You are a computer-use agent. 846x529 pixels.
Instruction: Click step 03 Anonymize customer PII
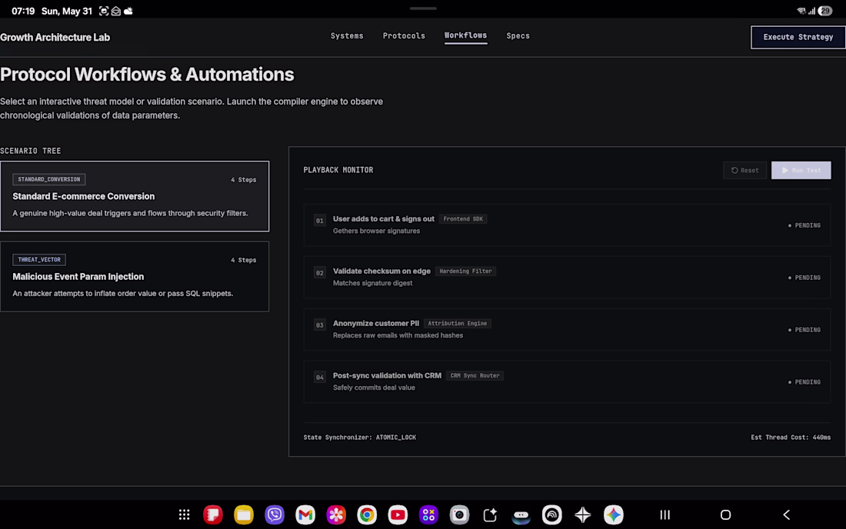(x=567, y=330)
